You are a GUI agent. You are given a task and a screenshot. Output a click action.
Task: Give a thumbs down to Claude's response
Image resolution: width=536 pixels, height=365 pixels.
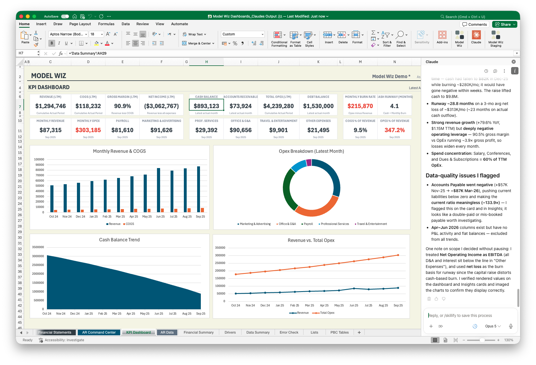tap(444, 299)
